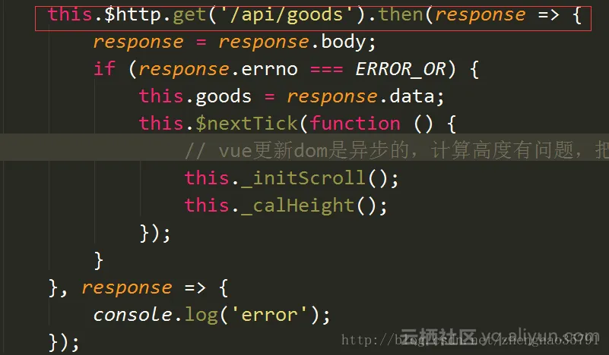Click the if keyword

point(104,68)
